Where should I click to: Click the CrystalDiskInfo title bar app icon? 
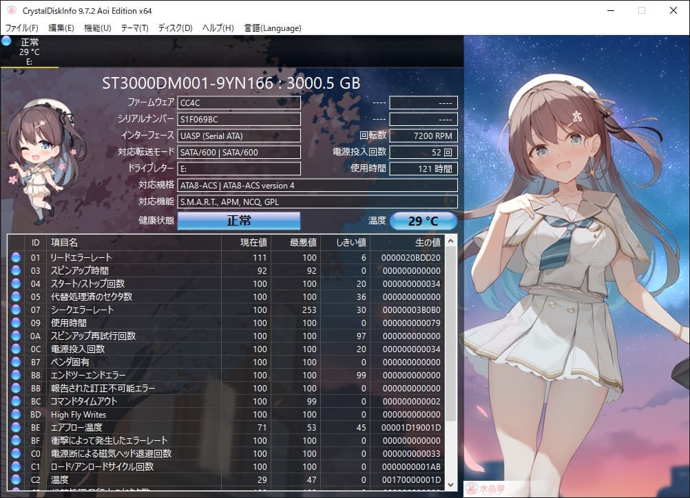tap(12, 10)
